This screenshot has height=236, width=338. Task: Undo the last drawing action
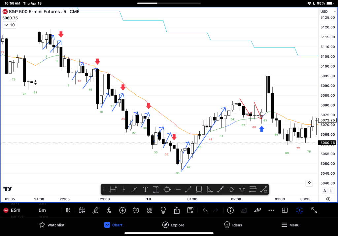click(205, 210)
